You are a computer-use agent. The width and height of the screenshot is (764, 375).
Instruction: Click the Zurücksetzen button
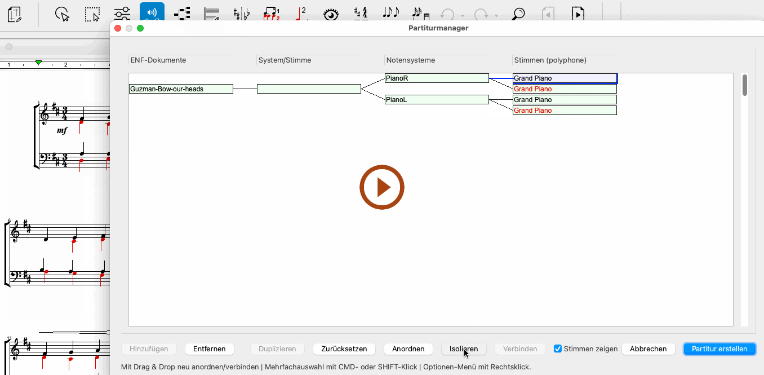[x=344, y=349]
